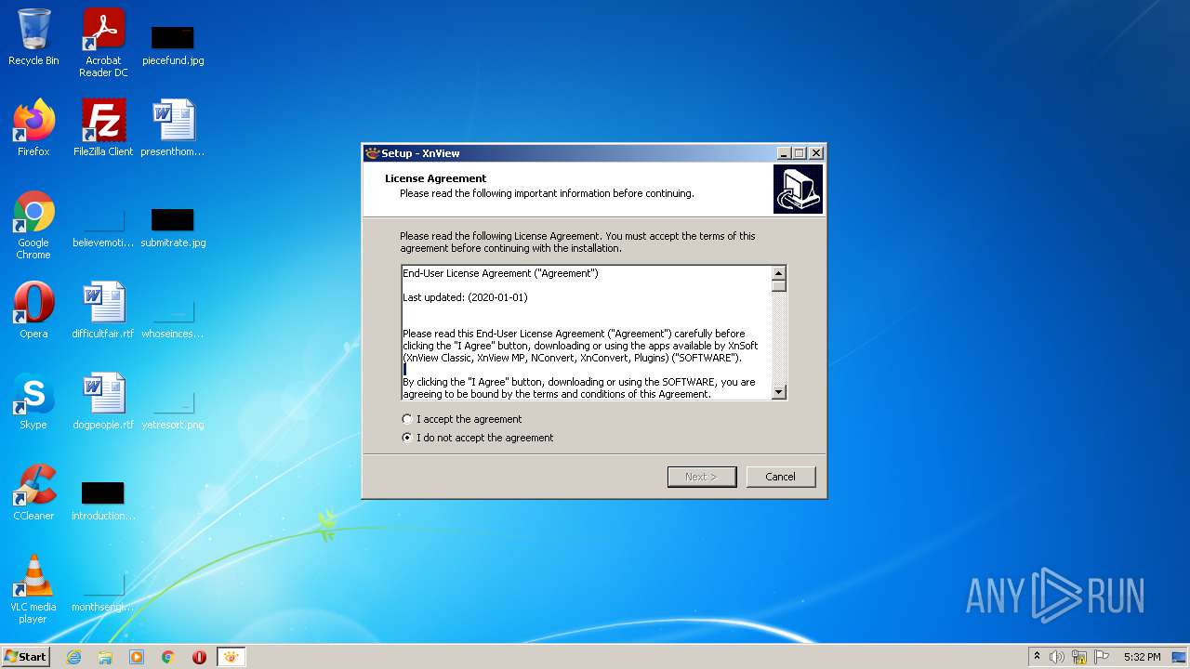This screenshot has height=669, width=1190.
Task: Launch Acrobat Reader DC shortcut
Action: 103,43
